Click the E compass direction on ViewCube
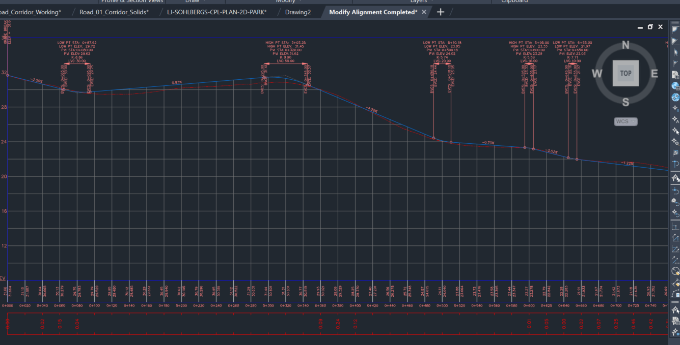Screen dimensions: 680x345 [x=654, y=74]
